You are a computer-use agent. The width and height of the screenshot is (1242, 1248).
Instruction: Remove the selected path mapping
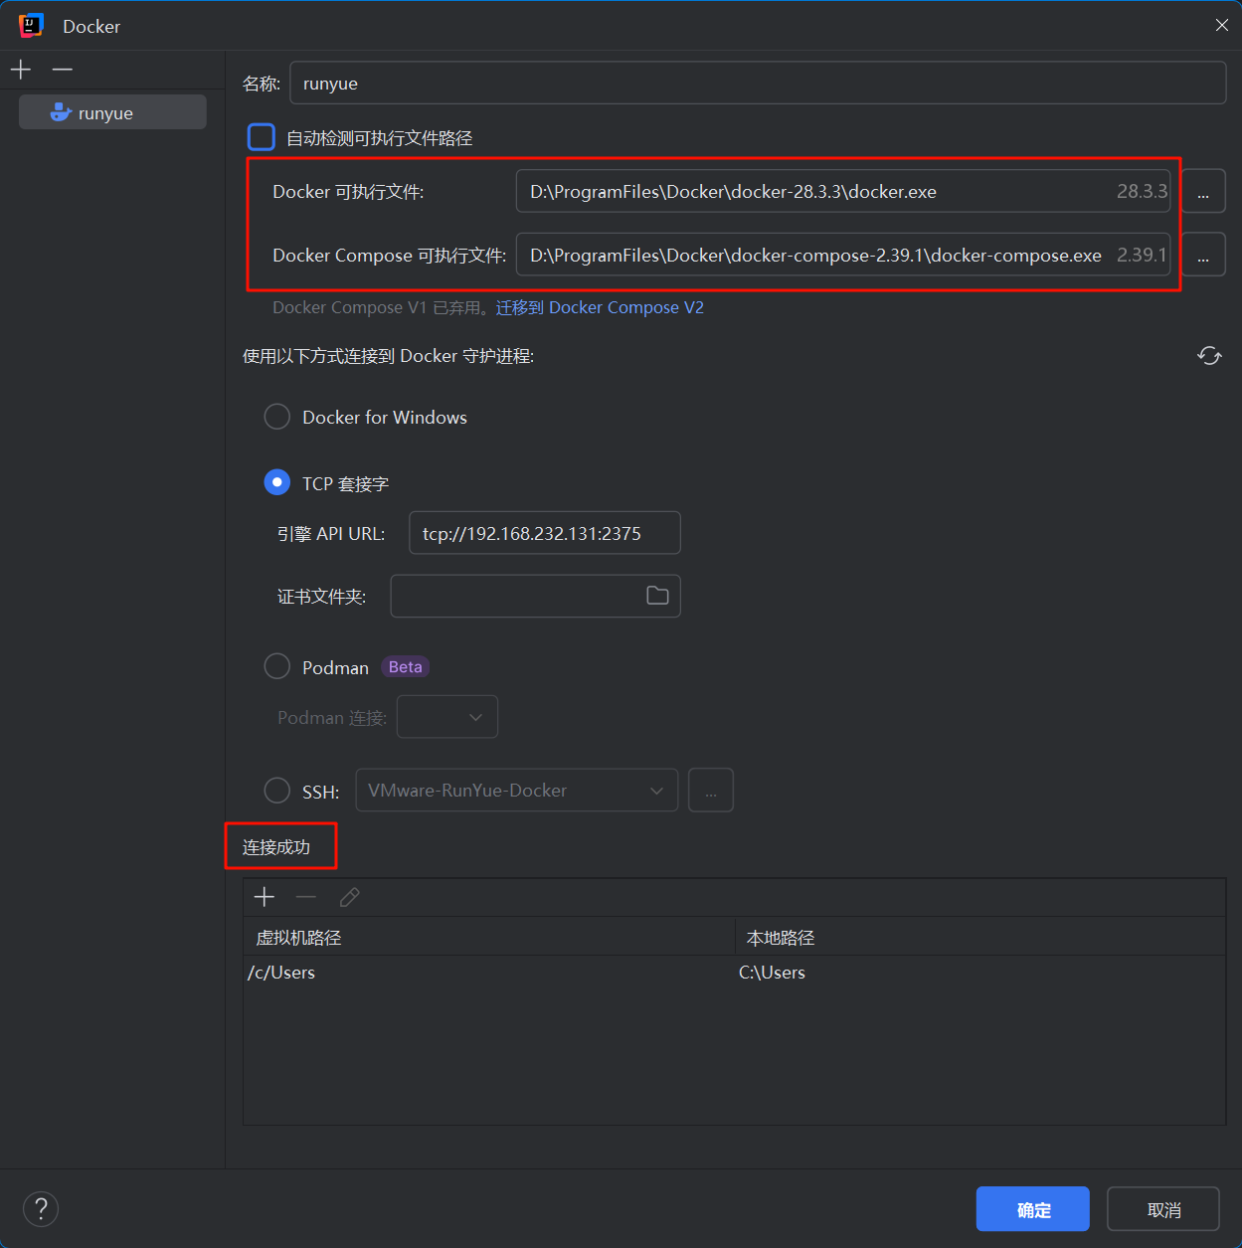[x=306, y=897]
